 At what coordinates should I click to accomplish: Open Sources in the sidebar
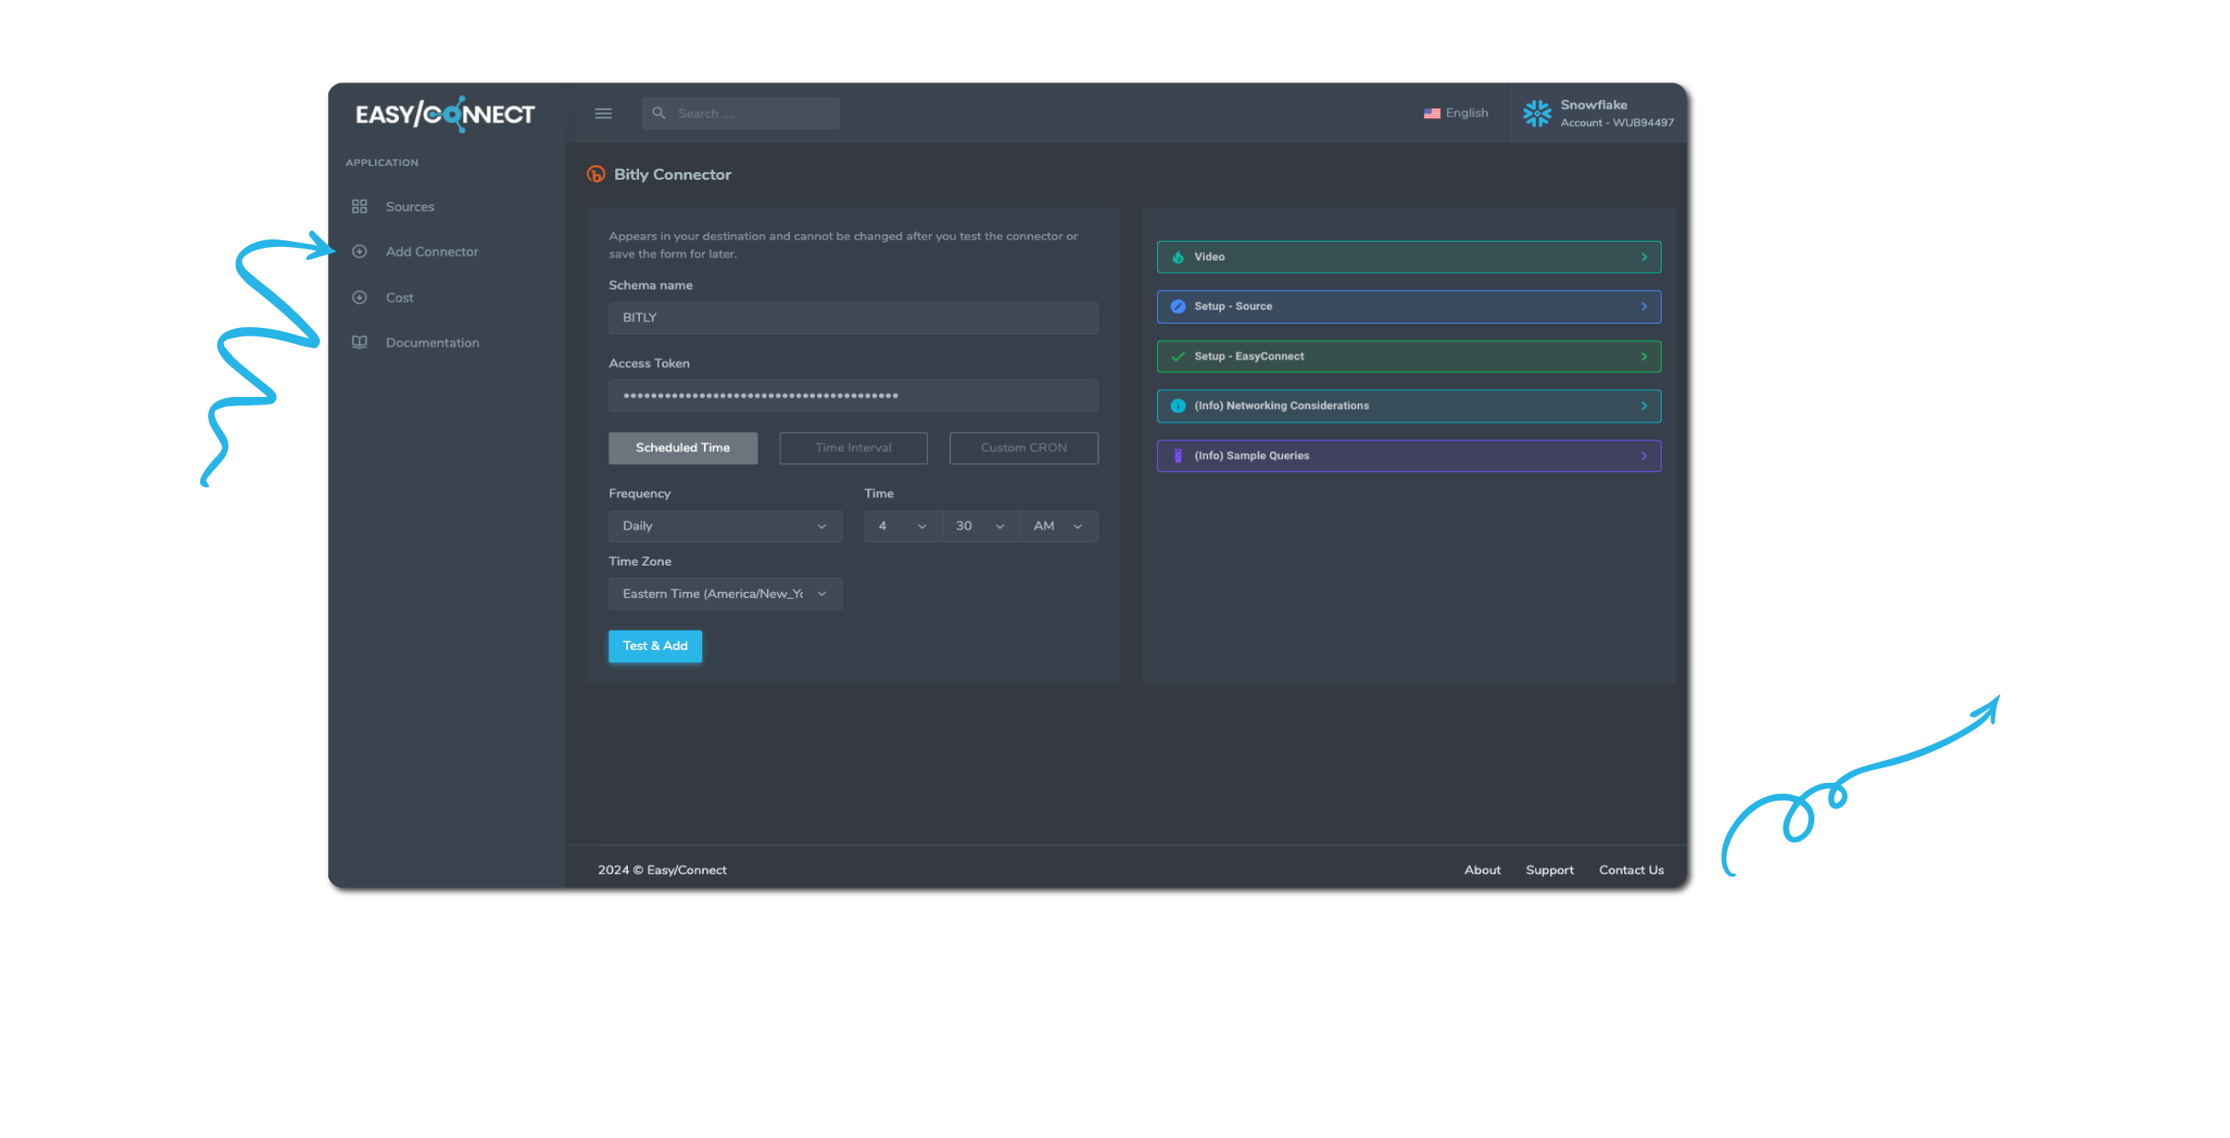coord(410,207)
